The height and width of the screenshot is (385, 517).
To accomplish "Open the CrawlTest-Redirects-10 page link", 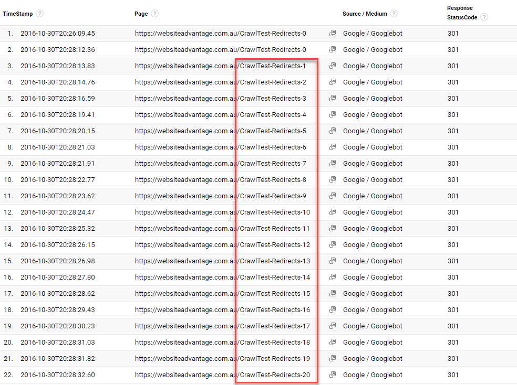I will [x=223, y=212].
